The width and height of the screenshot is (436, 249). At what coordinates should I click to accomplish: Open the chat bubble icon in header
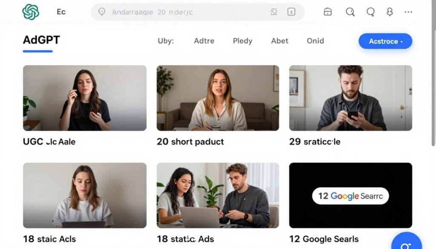[x=370, y=12]
